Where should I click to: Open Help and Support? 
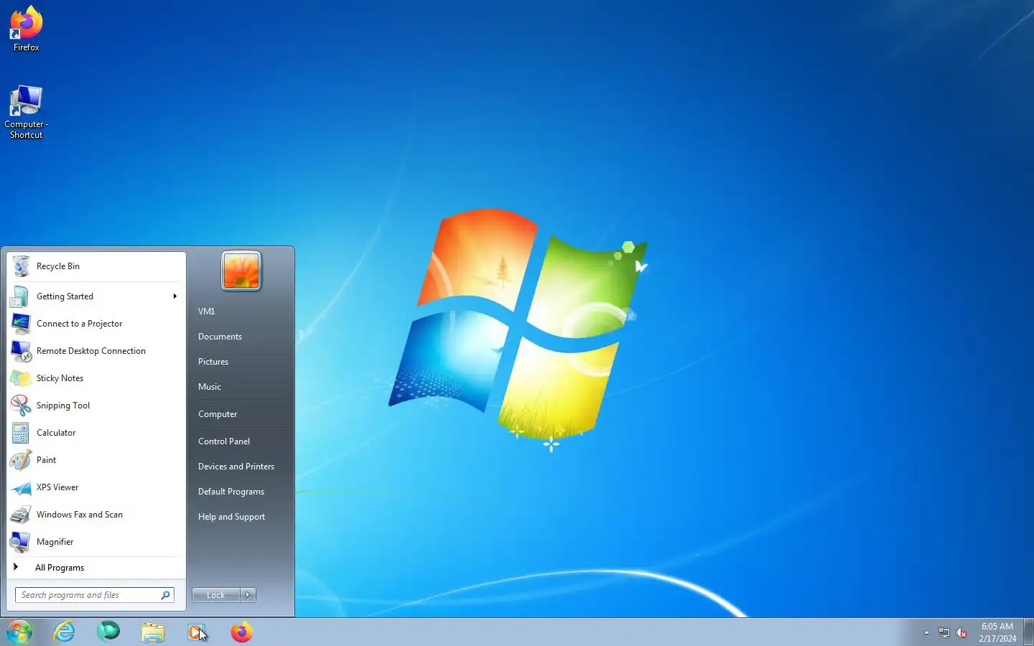coord(231,517)
